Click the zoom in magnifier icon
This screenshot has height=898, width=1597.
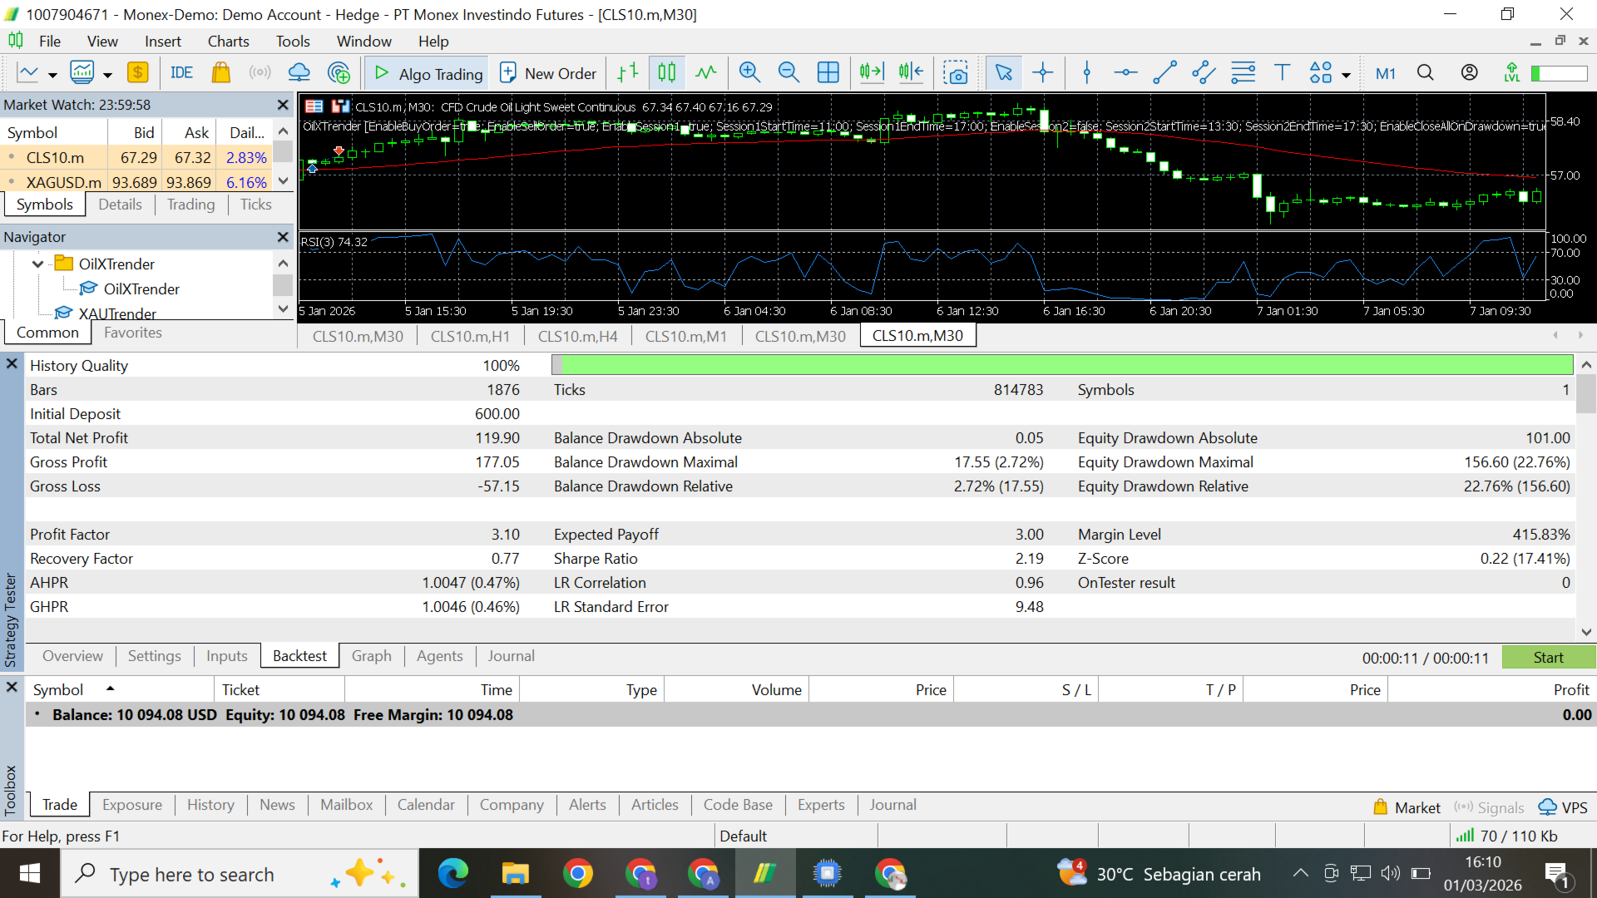coord(749,73)
